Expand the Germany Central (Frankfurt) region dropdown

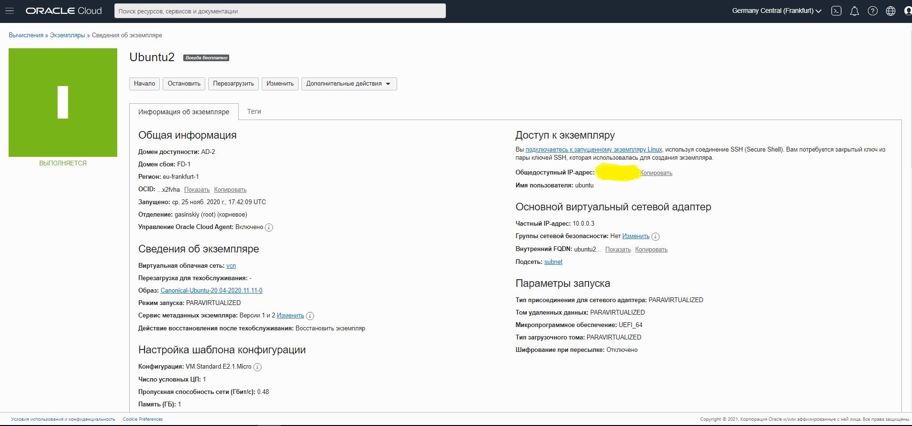pos(777,11)
